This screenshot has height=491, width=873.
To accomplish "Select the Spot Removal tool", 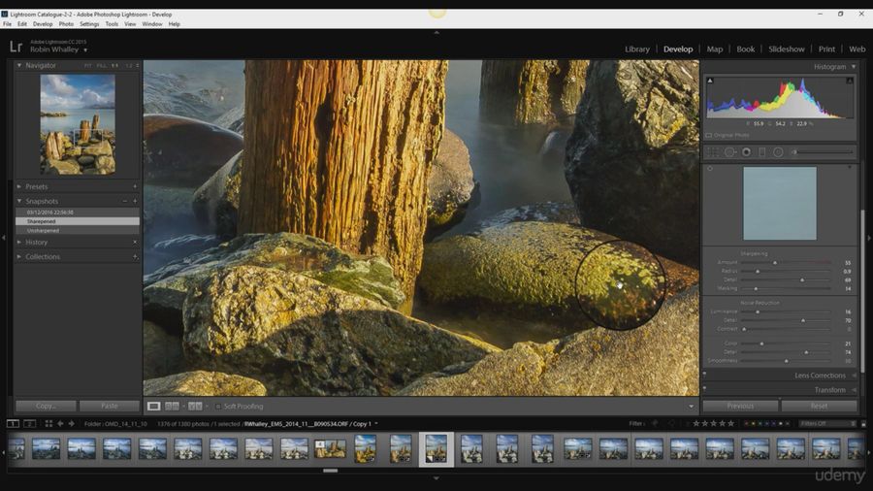I will (x=729, y=152).
